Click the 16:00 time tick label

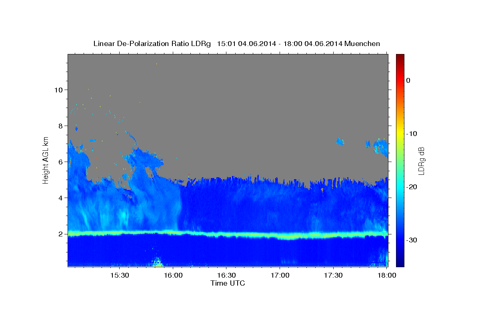[x=173, y=275]
